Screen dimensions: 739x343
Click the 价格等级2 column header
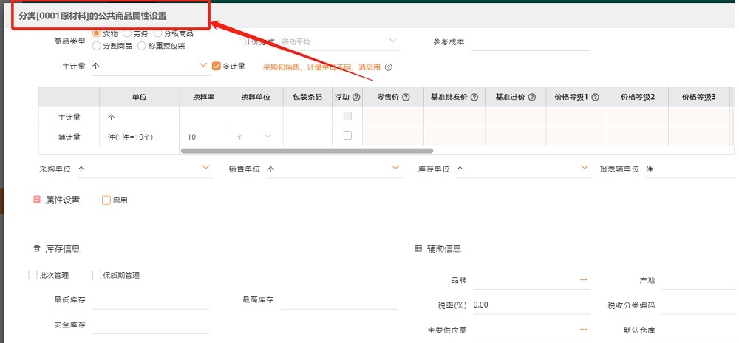638,98
